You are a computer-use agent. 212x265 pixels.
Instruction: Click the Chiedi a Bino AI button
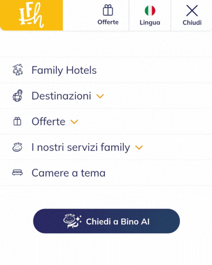click(x=107, y=221)
